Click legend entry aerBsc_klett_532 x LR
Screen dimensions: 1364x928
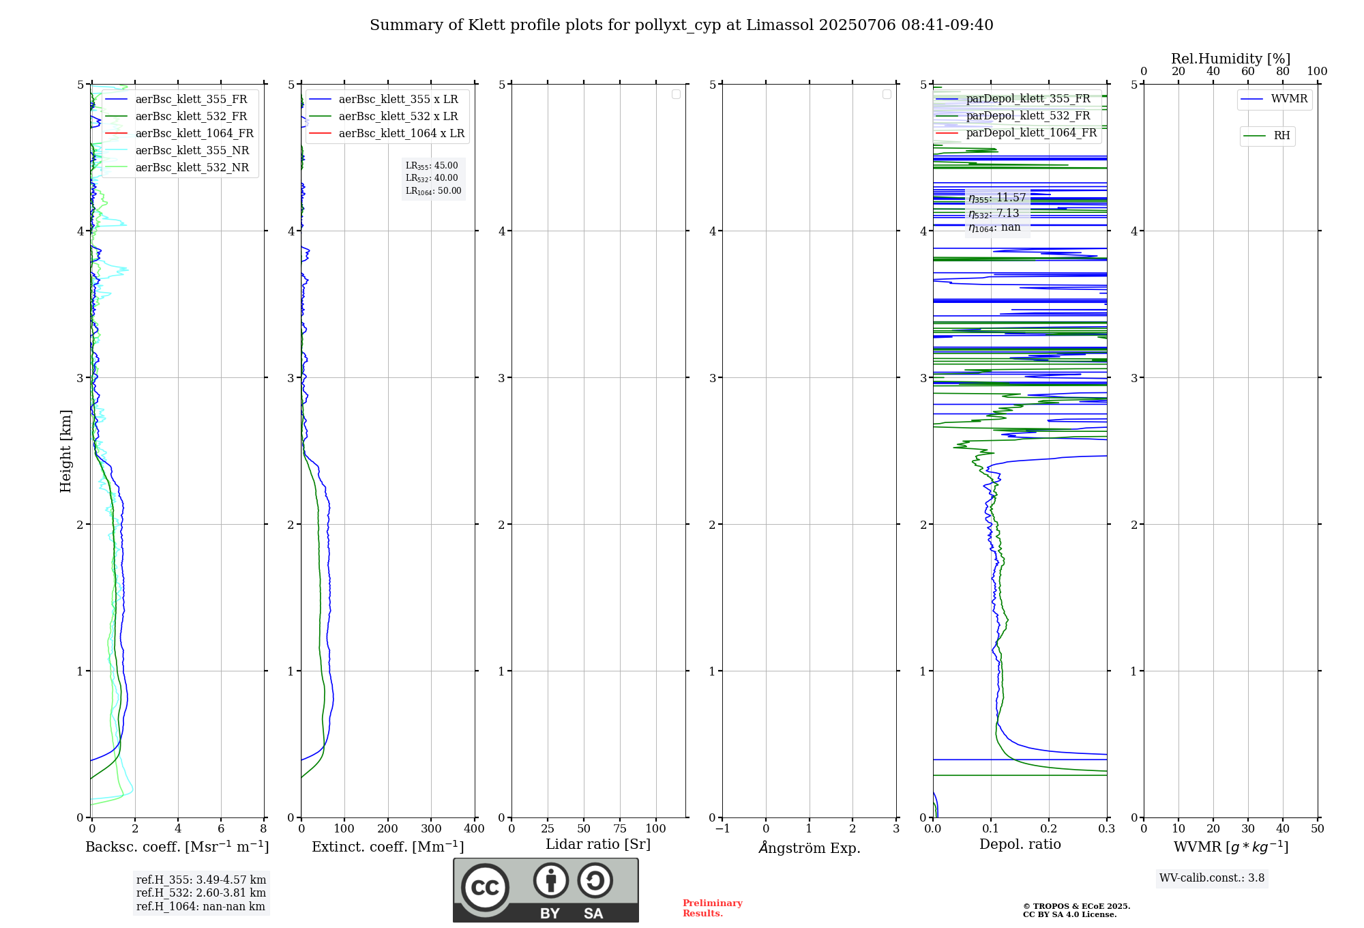386,117
